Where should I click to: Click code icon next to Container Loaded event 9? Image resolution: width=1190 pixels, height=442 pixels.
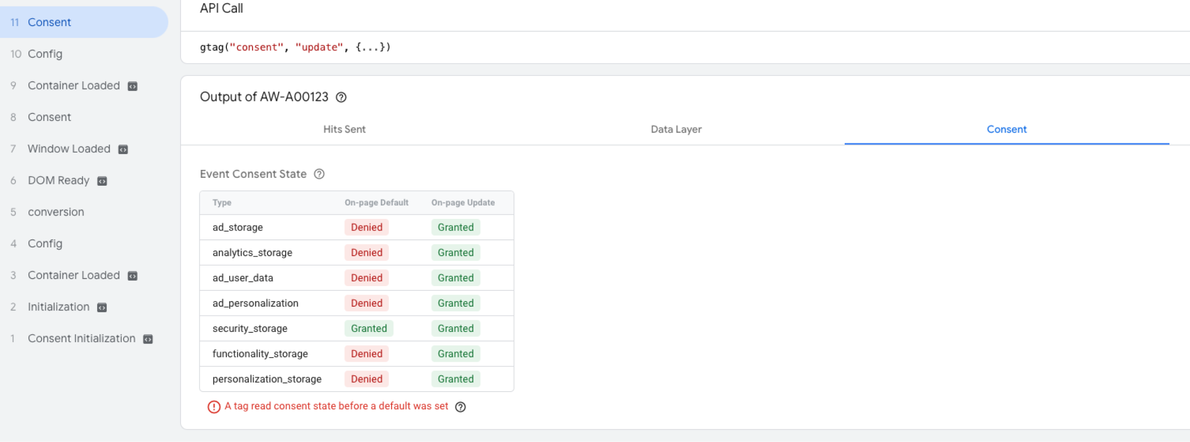click(x=133, y=86)
